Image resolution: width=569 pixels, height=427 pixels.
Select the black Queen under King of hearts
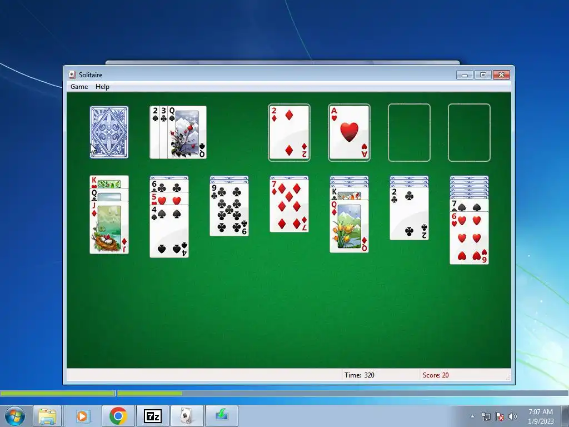pyautogui.click(x=109, y=195)
